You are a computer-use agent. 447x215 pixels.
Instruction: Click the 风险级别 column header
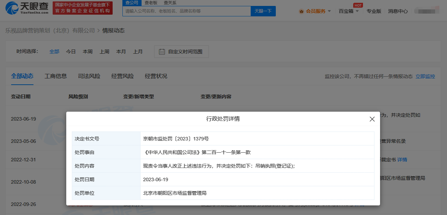click(x=78, y=97)
